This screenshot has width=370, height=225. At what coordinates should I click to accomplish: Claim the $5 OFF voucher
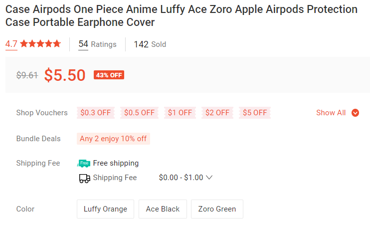click(x=255, y=113)
